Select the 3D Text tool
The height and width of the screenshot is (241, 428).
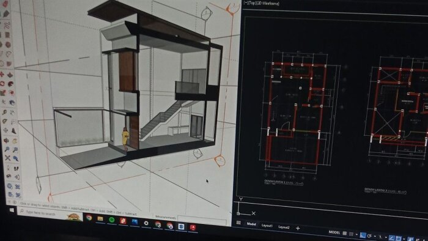(x=14, y=130)
